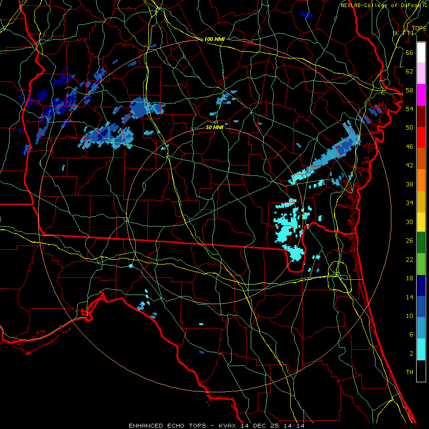Click the legend value "42"
429x429 pixels.
409,165
